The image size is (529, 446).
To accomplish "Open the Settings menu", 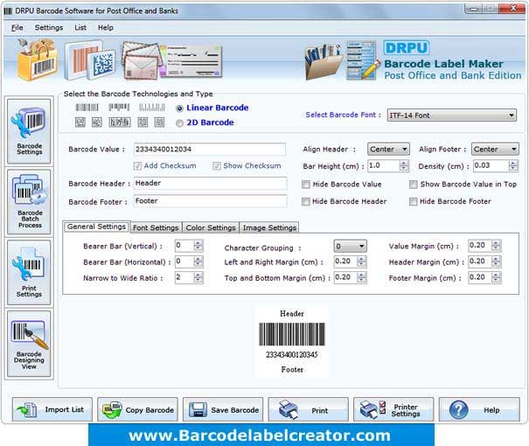I will click(49, 28).
